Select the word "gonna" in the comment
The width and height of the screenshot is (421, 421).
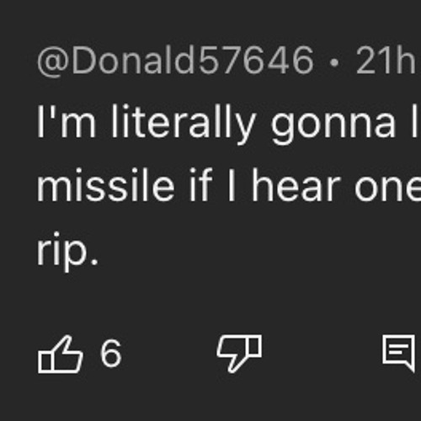point(333,125)
